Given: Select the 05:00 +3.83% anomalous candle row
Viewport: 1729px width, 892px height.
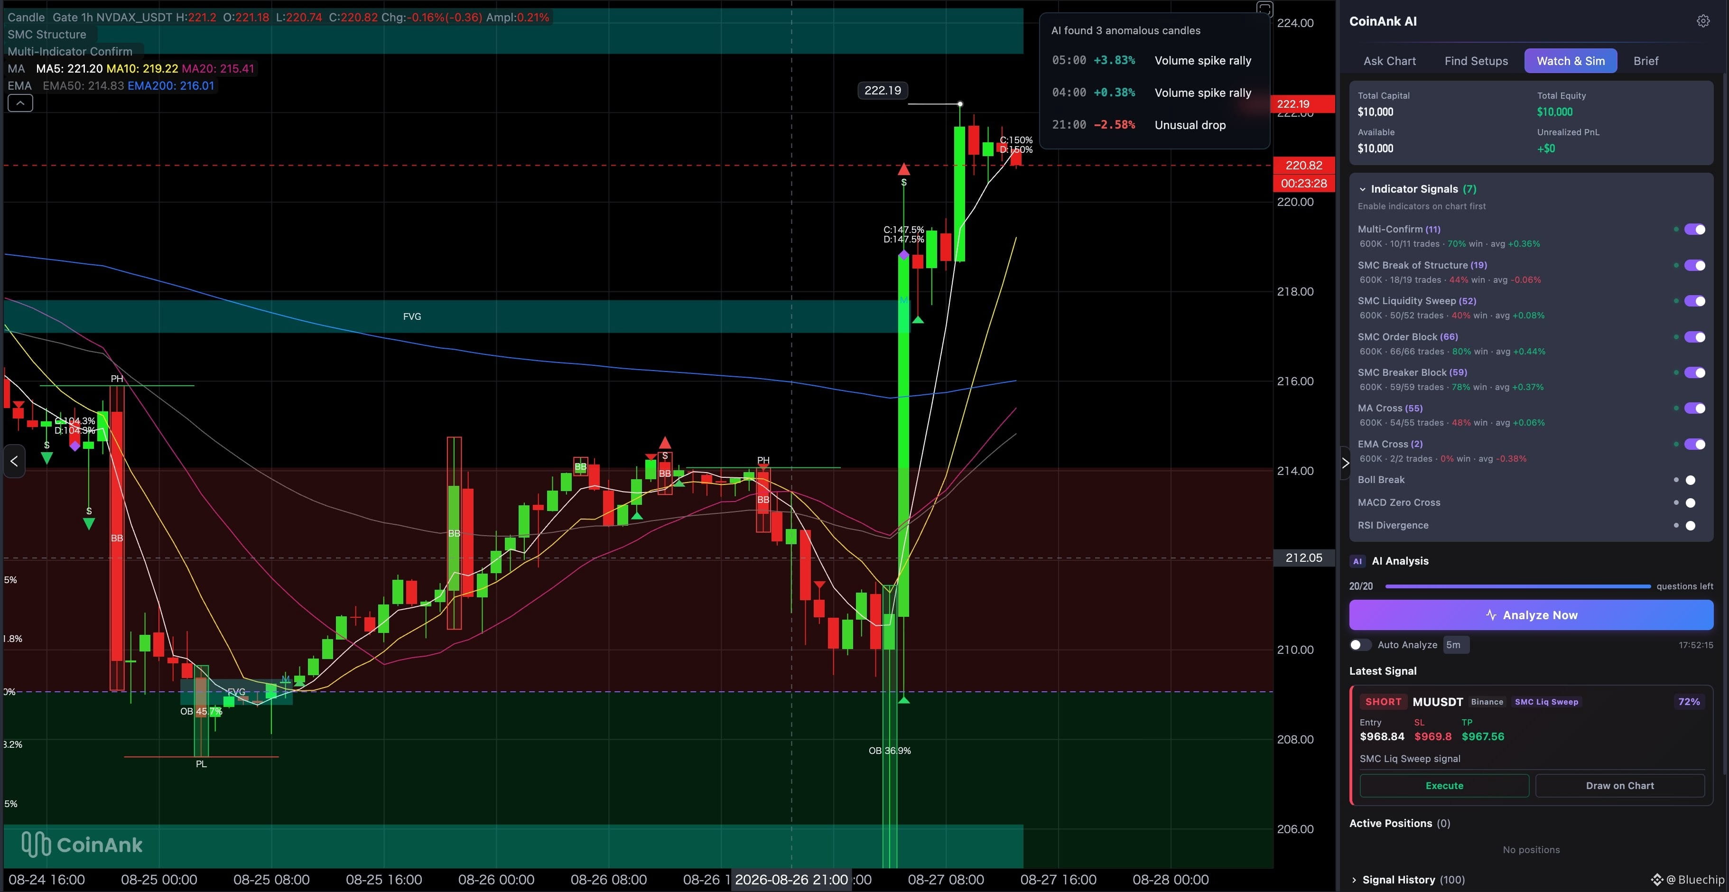Looking at the screenshot, I should [1152, 60].
